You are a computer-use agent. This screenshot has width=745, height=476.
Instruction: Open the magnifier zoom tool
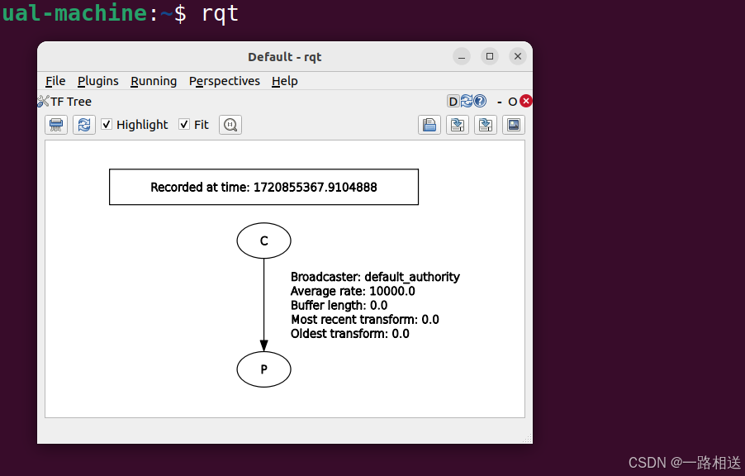tap(230, 125)
